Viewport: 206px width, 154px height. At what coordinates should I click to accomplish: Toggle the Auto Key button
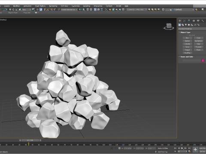(x=202, y=148)
